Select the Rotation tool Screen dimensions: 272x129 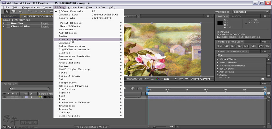29,12
